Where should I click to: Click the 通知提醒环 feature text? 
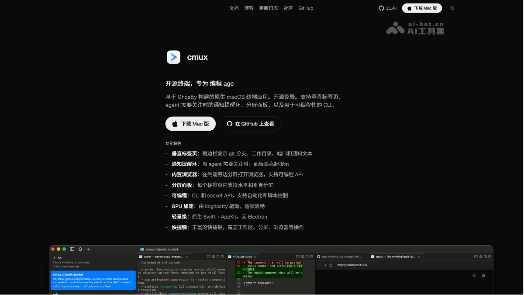pyautogui.click(x=184, y=164)
